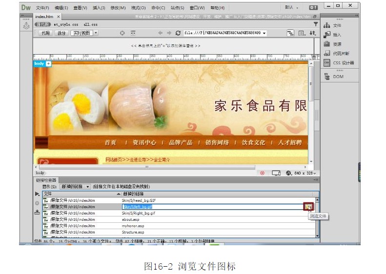Screen dimensions: 386x274
Task: Click the save report icon in link checker
Action: tap(38, 212)
